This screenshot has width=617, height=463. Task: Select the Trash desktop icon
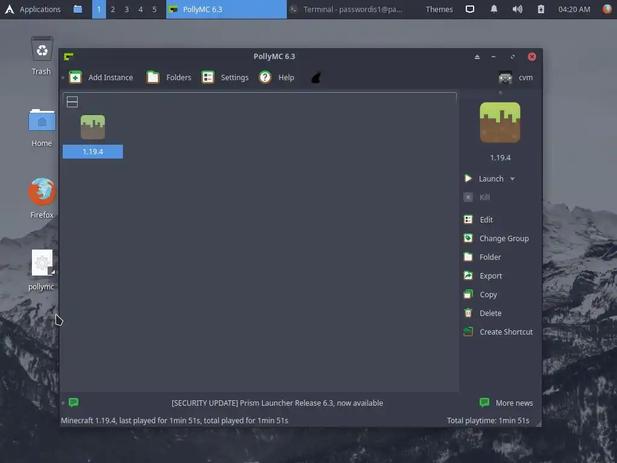(x=42, y=55)
